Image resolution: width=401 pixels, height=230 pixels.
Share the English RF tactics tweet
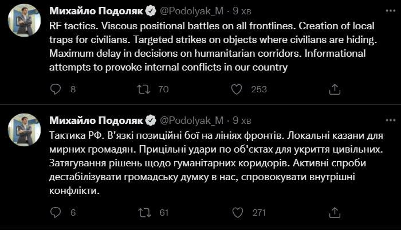(335, 89)
